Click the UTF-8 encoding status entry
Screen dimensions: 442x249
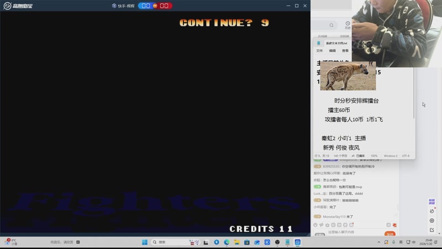click(x=406, y=156)
